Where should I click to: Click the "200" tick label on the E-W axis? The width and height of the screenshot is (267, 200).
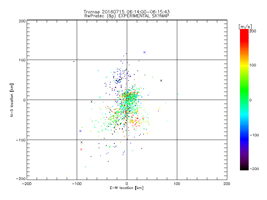(227, 184)
